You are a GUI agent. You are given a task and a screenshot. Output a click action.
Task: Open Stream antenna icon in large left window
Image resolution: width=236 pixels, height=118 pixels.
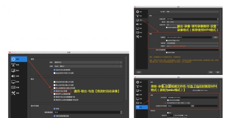[x=13, y=65]
